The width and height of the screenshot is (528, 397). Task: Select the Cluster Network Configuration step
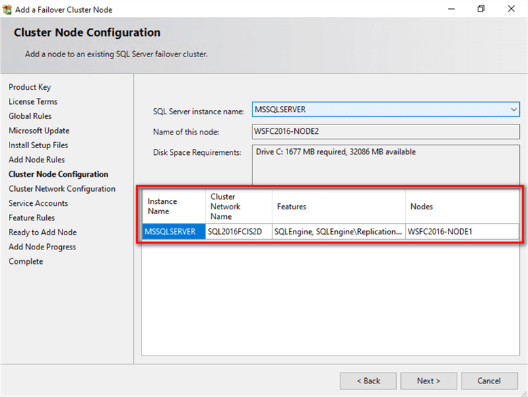62,188
